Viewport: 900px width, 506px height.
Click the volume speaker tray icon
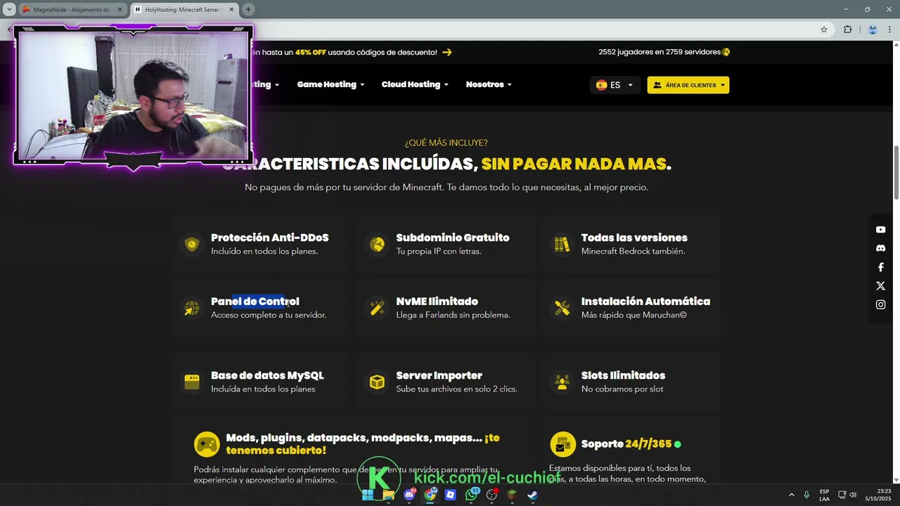pyautogui.click(x=853, y=495)
